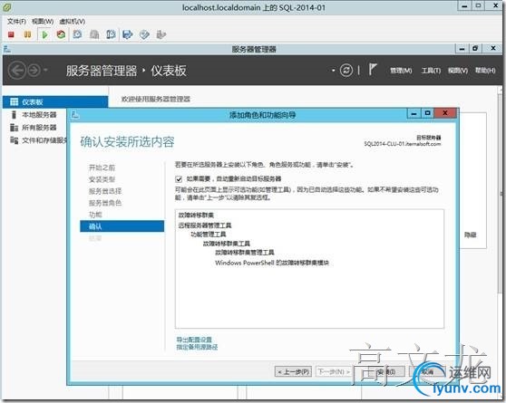The width and height of the screenshot is (506, 403).
Task: Click 远程服务器管理工具 in confirmation list
Action: pos(205,225)
